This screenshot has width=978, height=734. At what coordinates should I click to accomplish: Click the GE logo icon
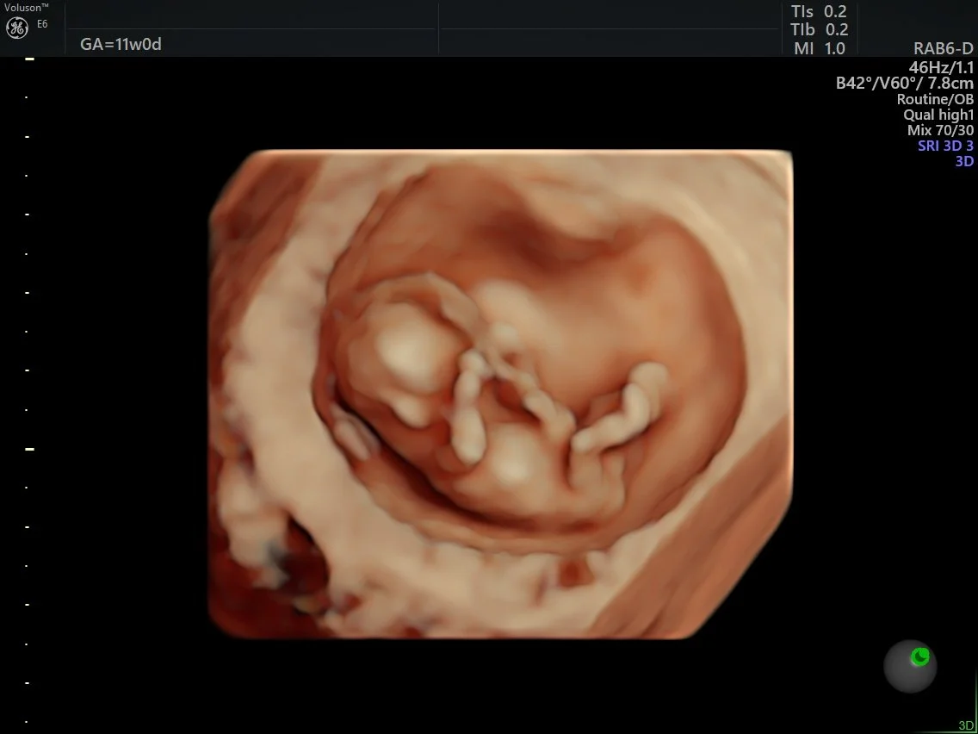point(16,27)
